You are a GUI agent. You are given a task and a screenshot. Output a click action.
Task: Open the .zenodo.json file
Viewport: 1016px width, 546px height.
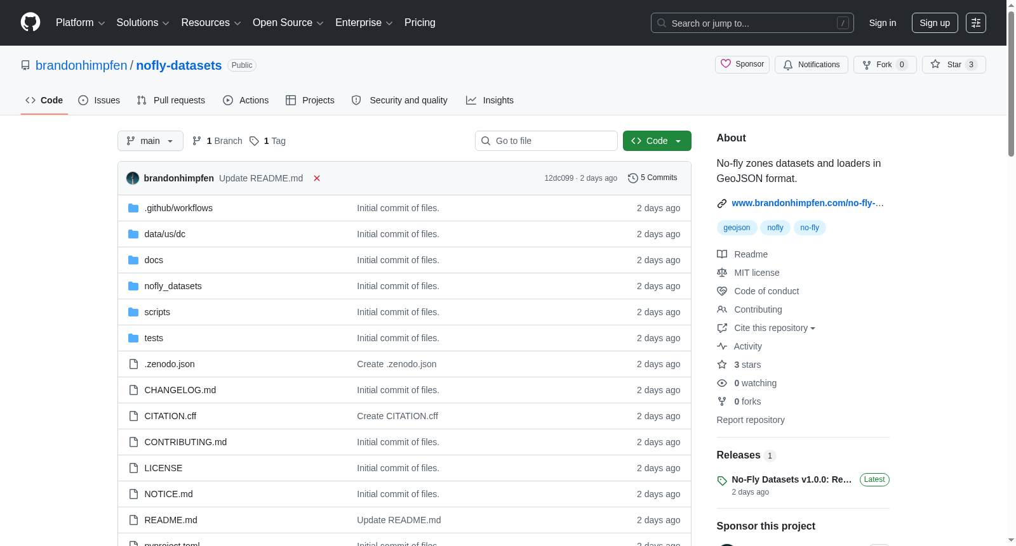pyautogui.click(x=170, y=364)
